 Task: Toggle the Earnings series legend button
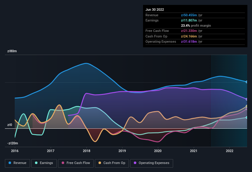[44, 163]
